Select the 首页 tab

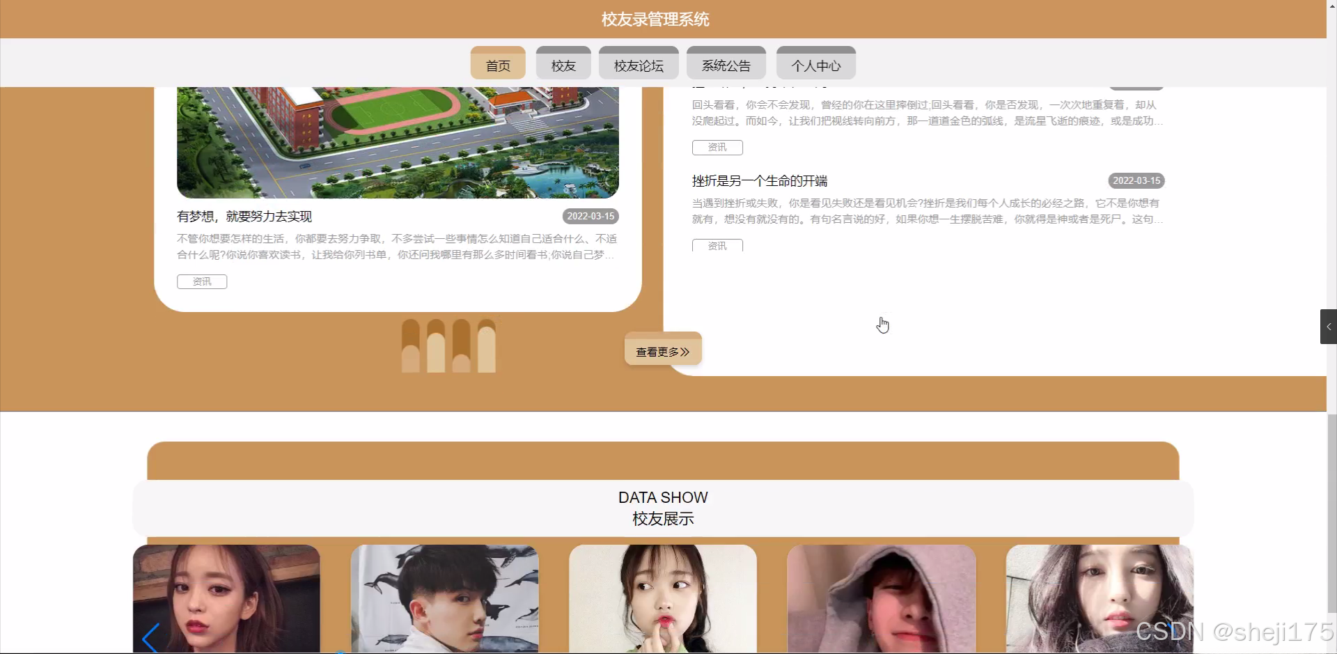pos(497,64)
